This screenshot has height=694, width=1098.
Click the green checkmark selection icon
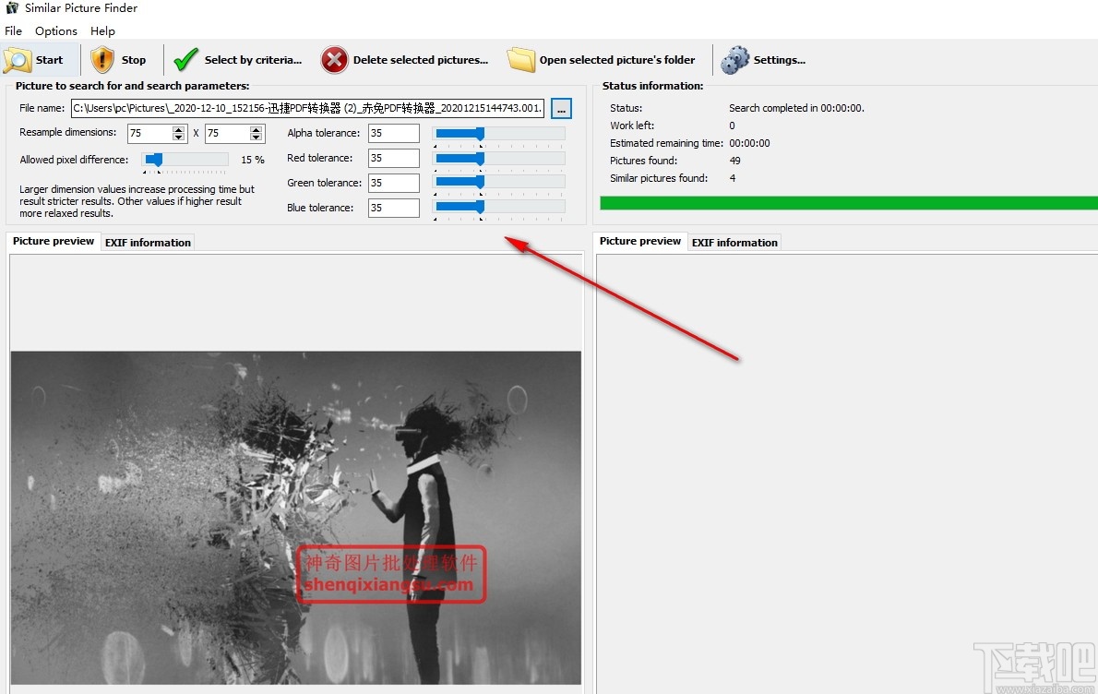tap(185, 59)
